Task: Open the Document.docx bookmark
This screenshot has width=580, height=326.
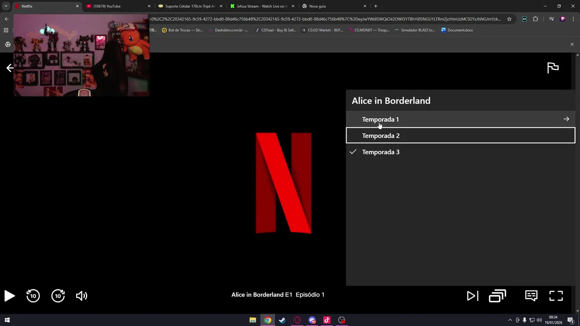Action: pyautogui.click(x=457, y=30)
